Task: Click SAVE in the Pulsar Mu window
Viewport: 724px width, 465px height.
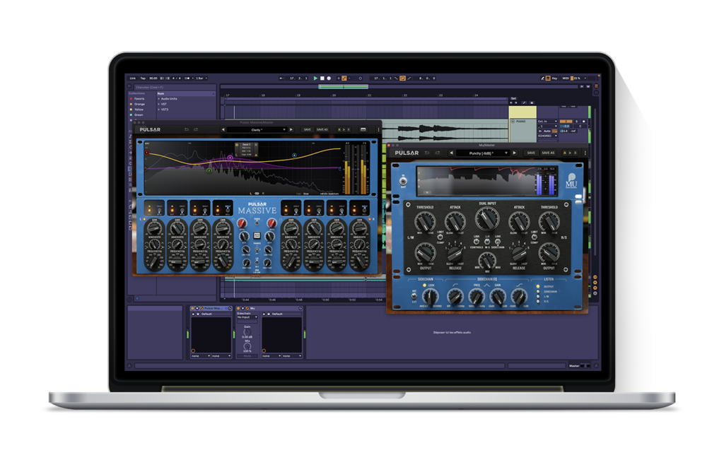Action: click(x=531, y=153)
